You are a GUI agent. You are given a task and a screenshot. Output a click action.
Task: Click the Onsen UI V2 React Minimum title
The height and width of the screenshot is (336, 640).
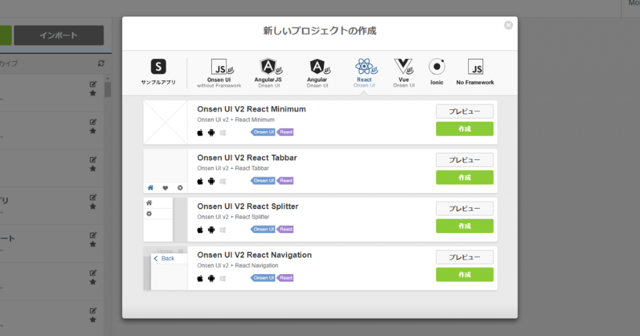pyautogui.click(x=251, y=109)
